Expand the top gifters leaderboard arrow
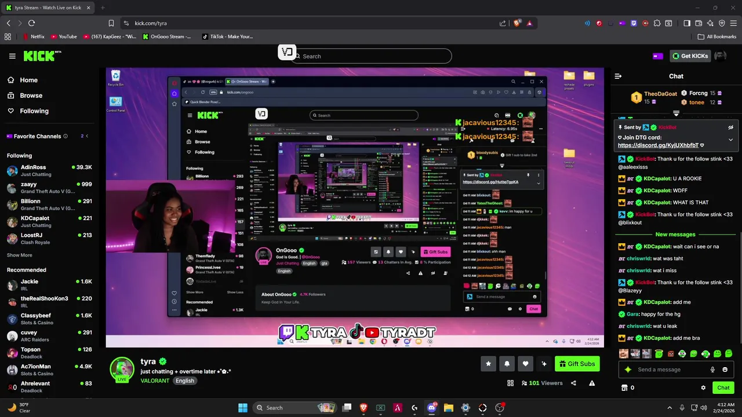 676,114
